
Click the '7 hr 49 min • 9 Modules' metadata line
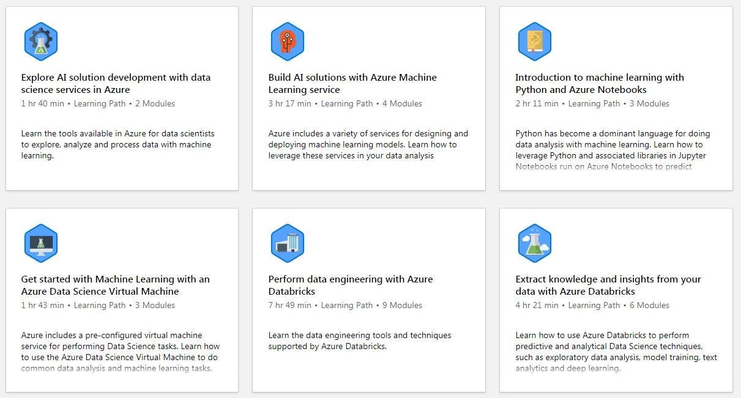345,306
